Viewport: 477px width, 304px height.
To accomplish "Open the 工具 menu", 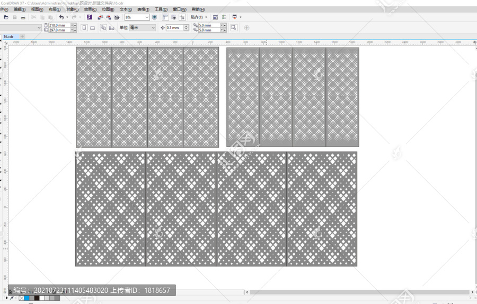I will 161,10.
